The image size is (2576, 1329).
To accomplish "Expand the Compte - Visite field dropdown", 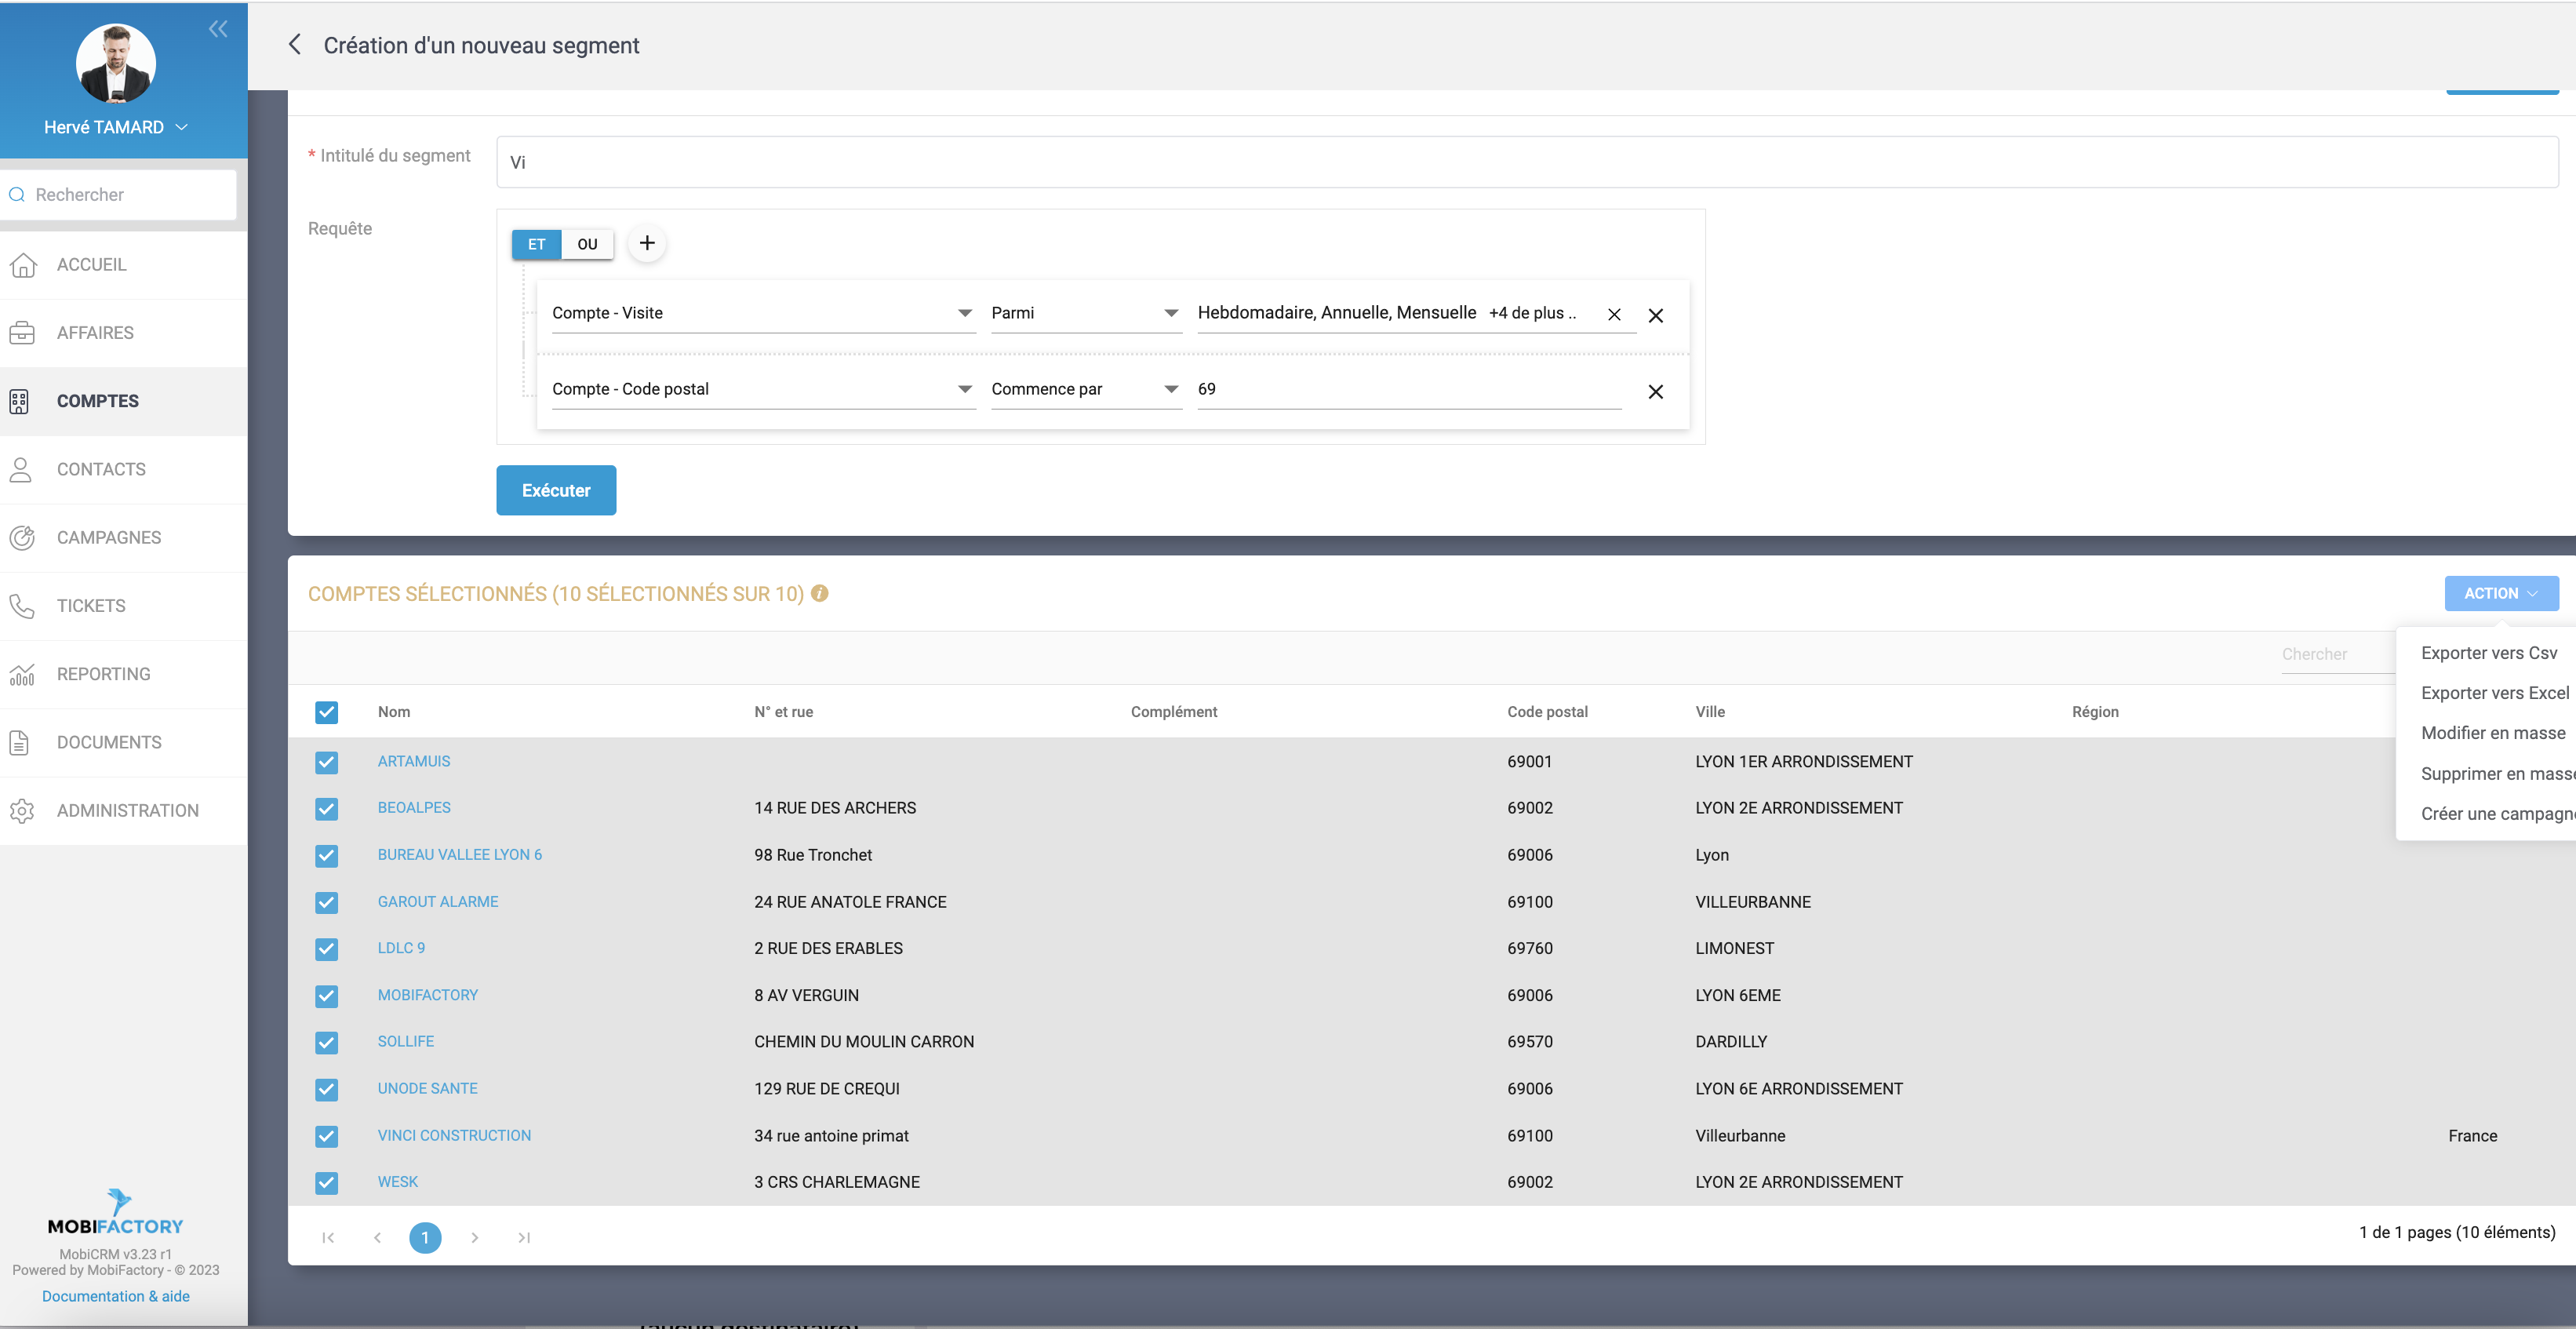I will point(964,313).
